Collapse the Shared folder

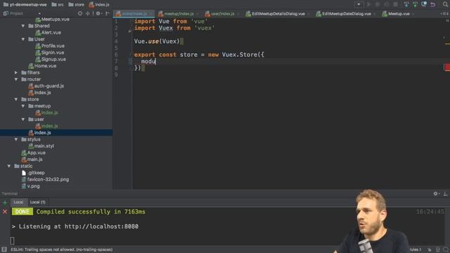pyautogui.click(x=23, y=26)
